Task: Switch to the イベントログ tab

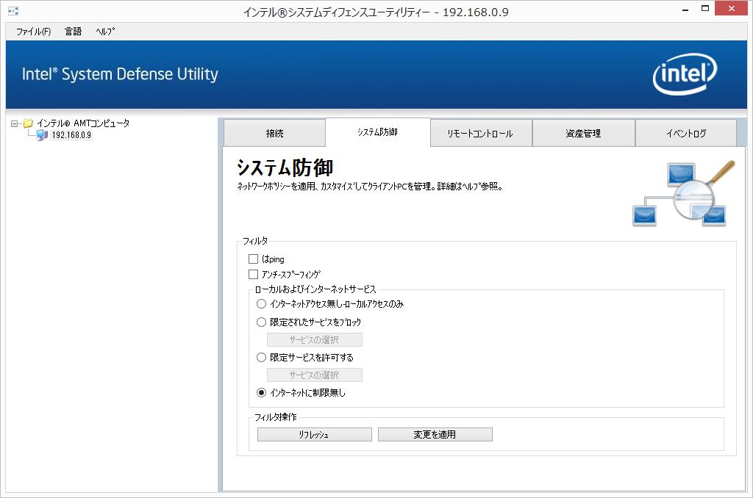Action: (x=686, y=134)
